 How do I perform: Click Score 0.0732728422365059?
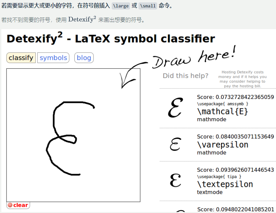click(235, 97)
